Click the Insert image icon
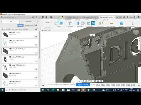The width and height of the screenshot is (141, 105). point(121,23)
